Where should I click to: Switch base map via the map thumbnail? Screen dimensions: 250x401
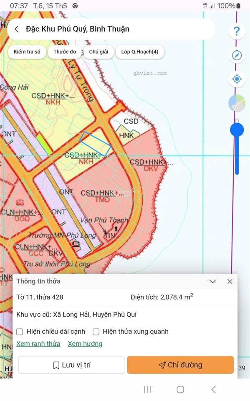point(237,103)
